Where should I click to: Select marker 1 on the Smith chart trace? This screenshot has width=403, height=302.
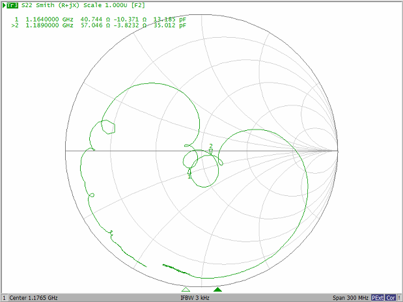(189, 174)
